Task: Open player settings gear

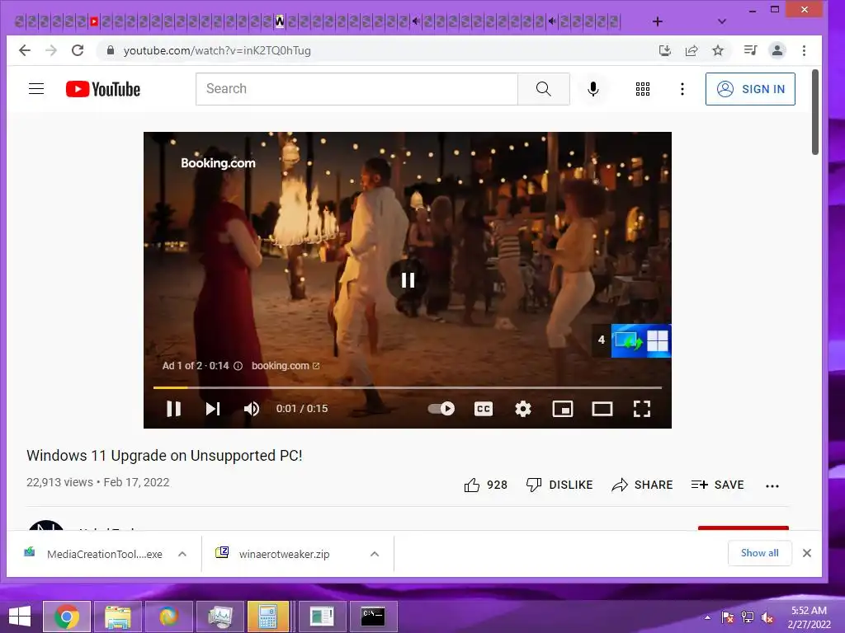Action: [x=522, y=409]
